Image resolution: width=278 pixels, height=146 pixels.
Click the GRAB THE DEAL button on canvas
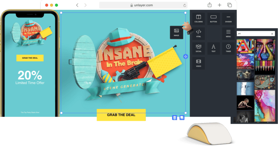pyautogui.click(x=121, y=115)
